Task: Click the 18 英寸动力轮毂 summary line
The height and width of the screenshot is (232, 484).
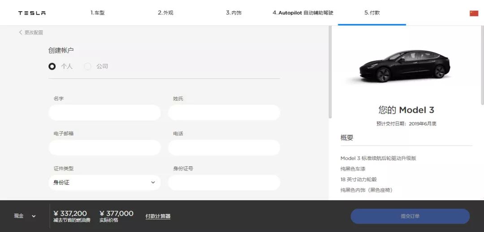Action: click(359, 179)
